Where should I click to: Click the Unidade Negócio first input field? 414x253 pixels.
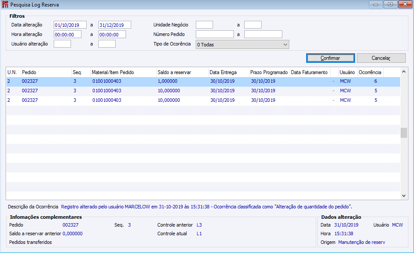click(204, 25)
